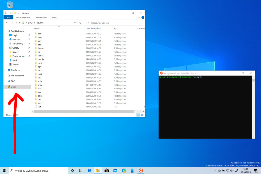Open Microsoft Store taskbar icon
The width and height of the screenshot is (261, 174).
106,171
